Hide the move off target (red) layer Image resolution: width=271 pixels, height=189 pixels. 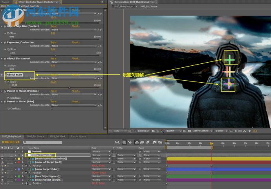coord(2,162)
